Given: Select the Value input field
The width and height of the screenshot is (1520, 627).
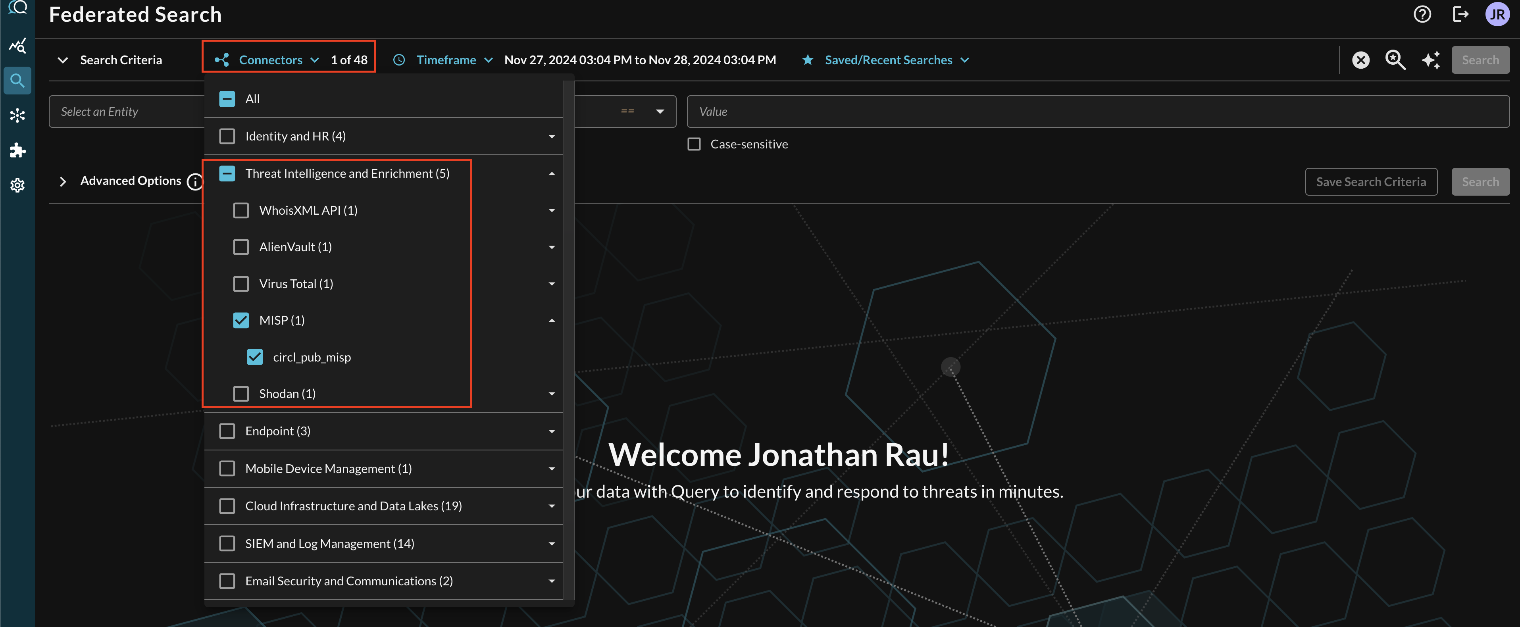Looking at the screenshot, I should [1100, 110].
